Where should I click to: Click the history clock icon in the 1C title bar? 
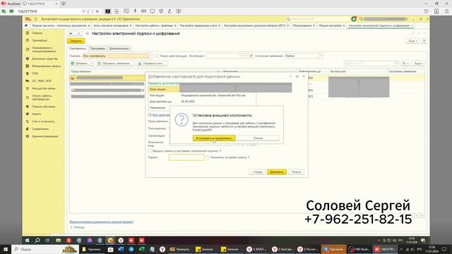point(361,19)
